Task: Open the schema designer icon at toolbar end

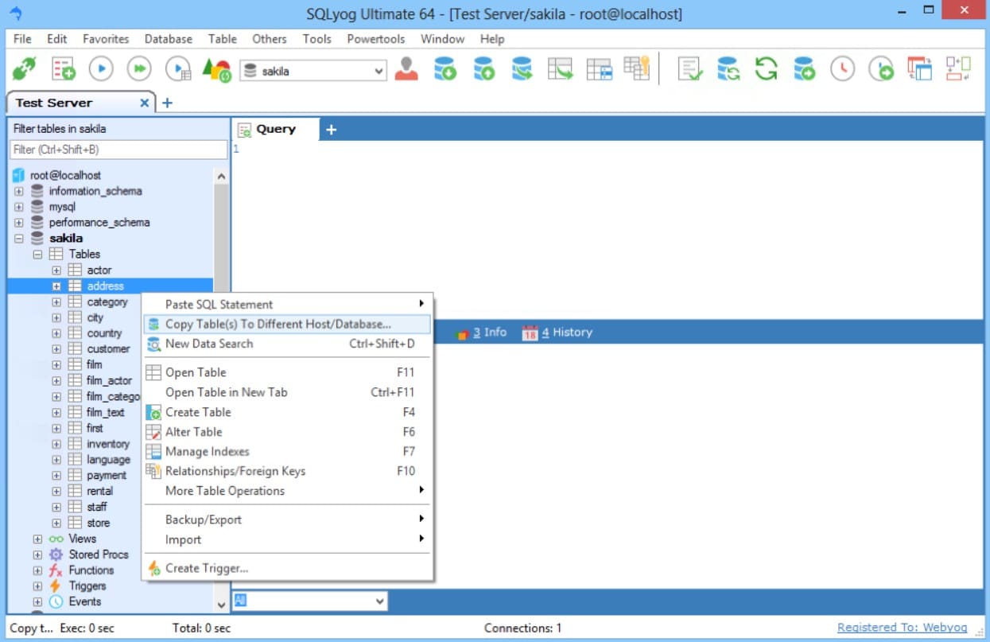Action: [x=957, y=69]
